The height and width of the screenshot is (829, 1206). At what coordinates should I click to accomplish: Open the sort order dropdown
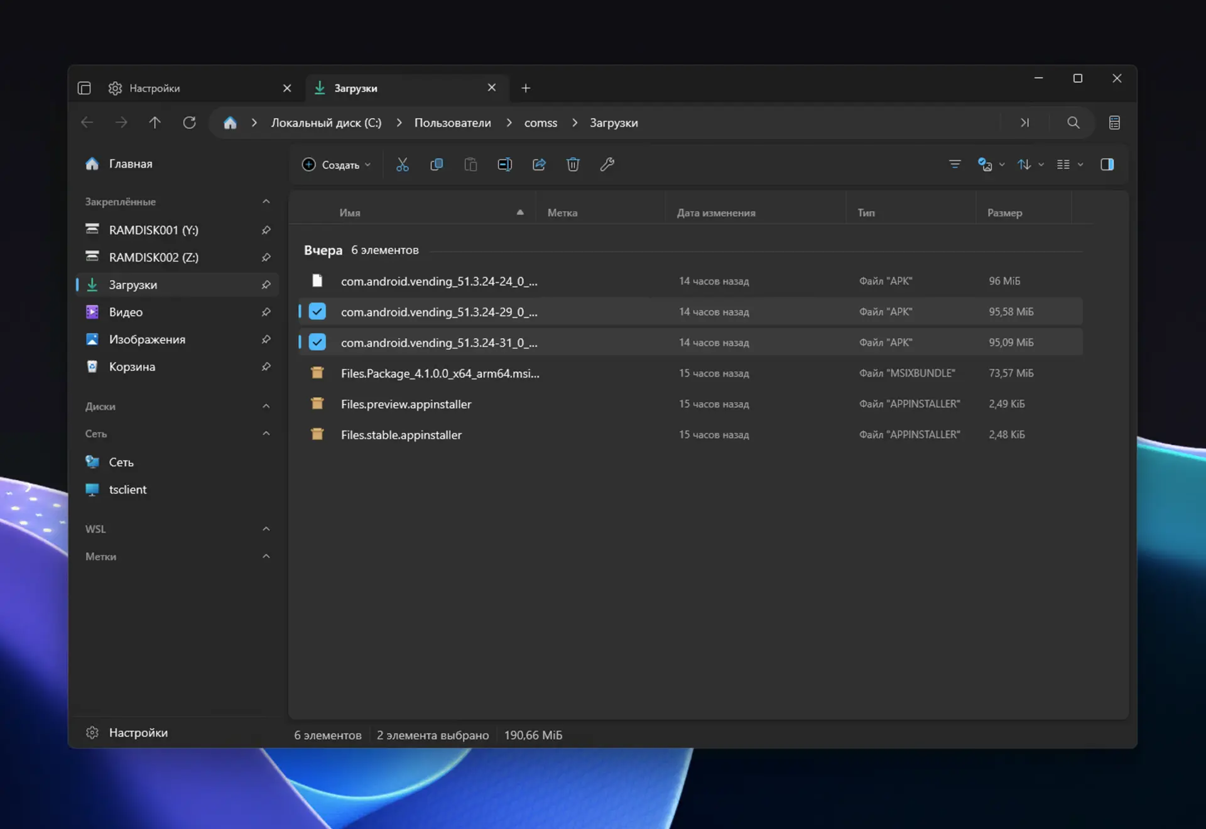click(1030, 165)
